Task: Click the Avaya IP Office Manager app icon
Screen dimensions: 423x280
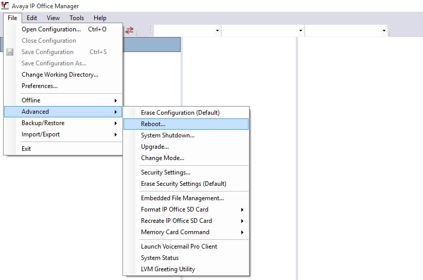Action: (x=5, y=5)
